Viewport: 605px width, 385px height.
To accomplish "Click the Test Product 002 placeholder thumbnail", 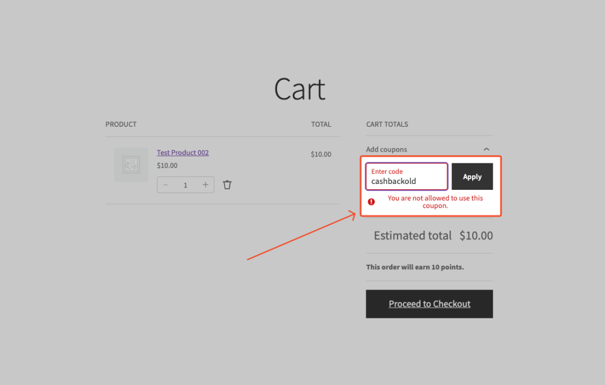I will tap(131, 164).
